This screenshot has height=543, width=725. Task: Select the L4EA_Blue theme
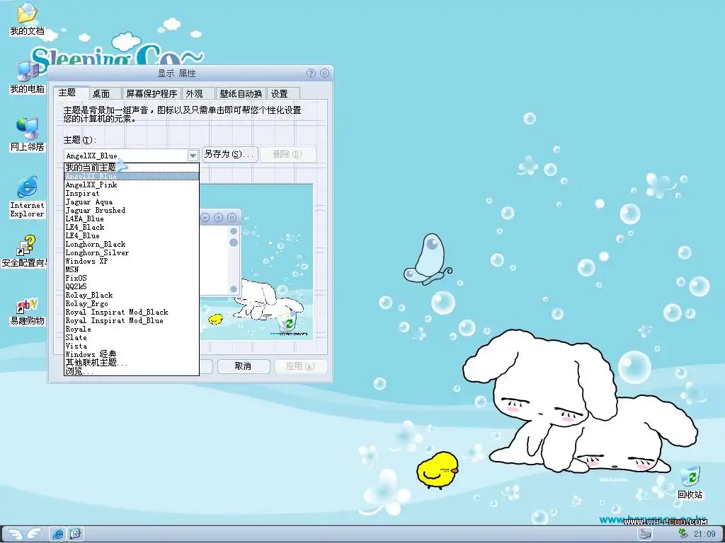coord(131,219)
